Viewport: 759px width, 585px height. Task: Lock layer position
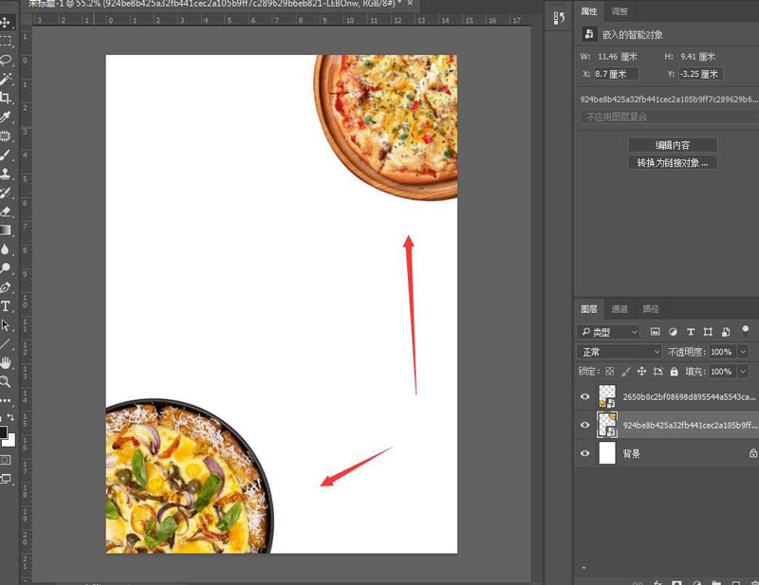tap(642, 371)
